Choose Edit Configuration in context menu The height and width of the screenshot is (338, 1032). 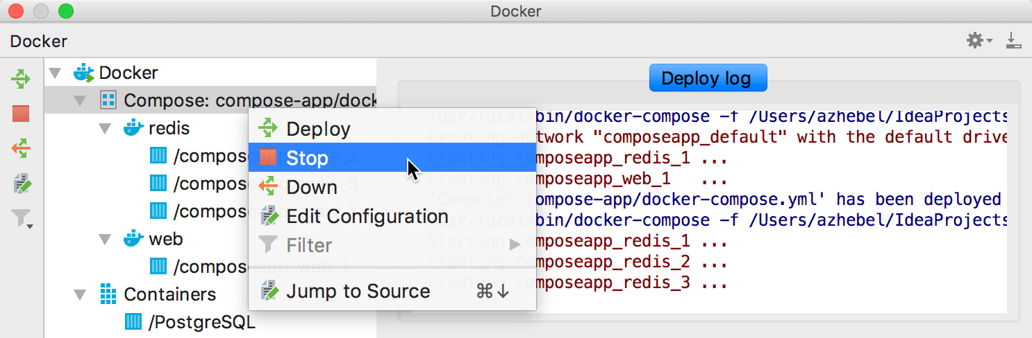(367, 216)
